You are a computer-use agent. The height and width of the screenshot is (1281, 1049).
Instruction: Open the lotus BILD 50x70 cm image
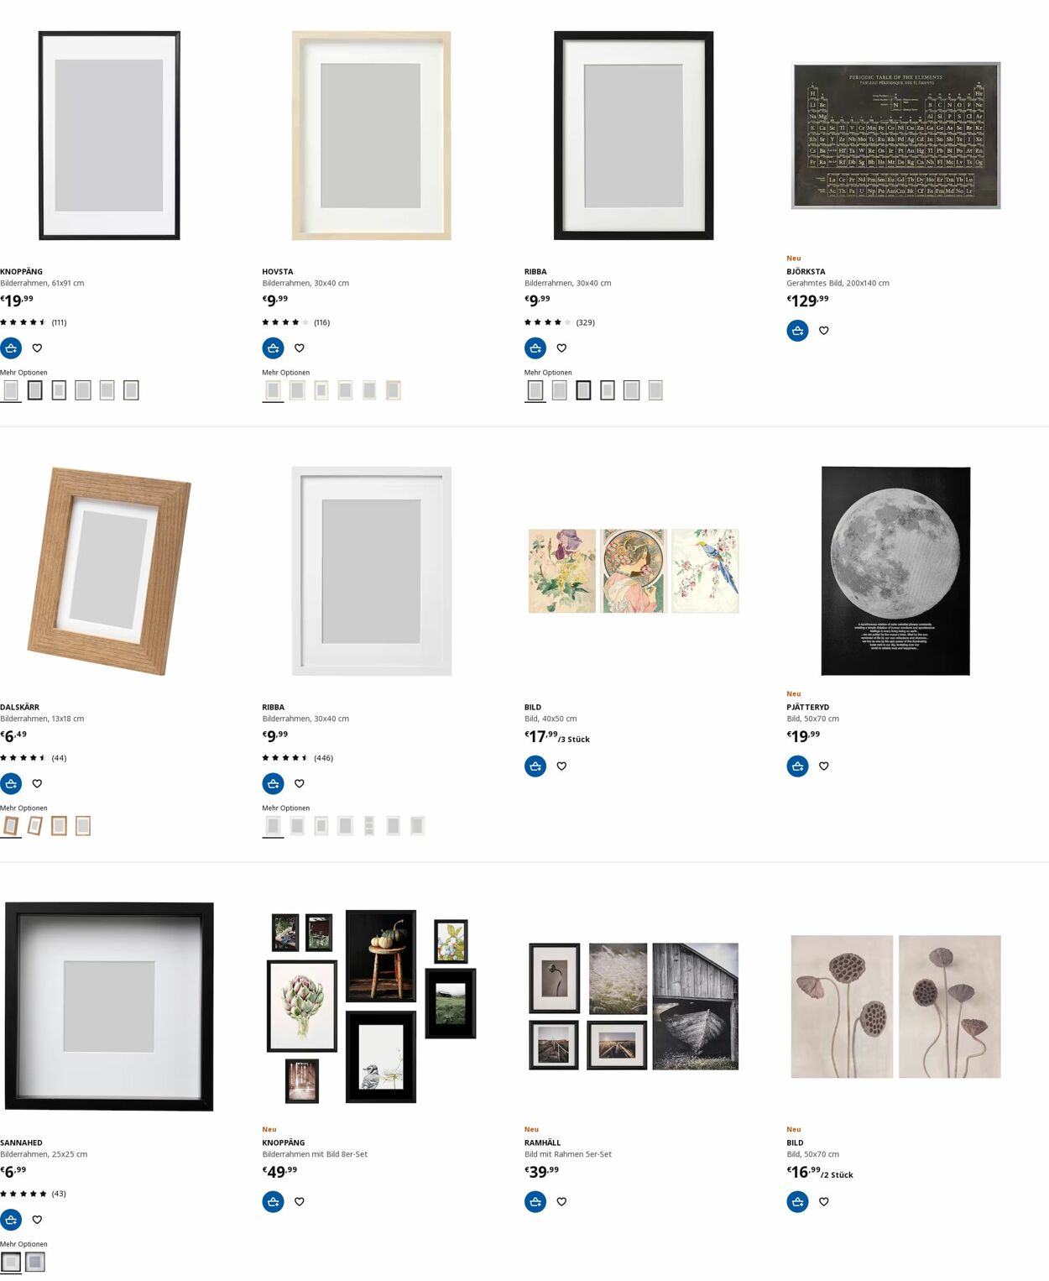pos(895,1006)
